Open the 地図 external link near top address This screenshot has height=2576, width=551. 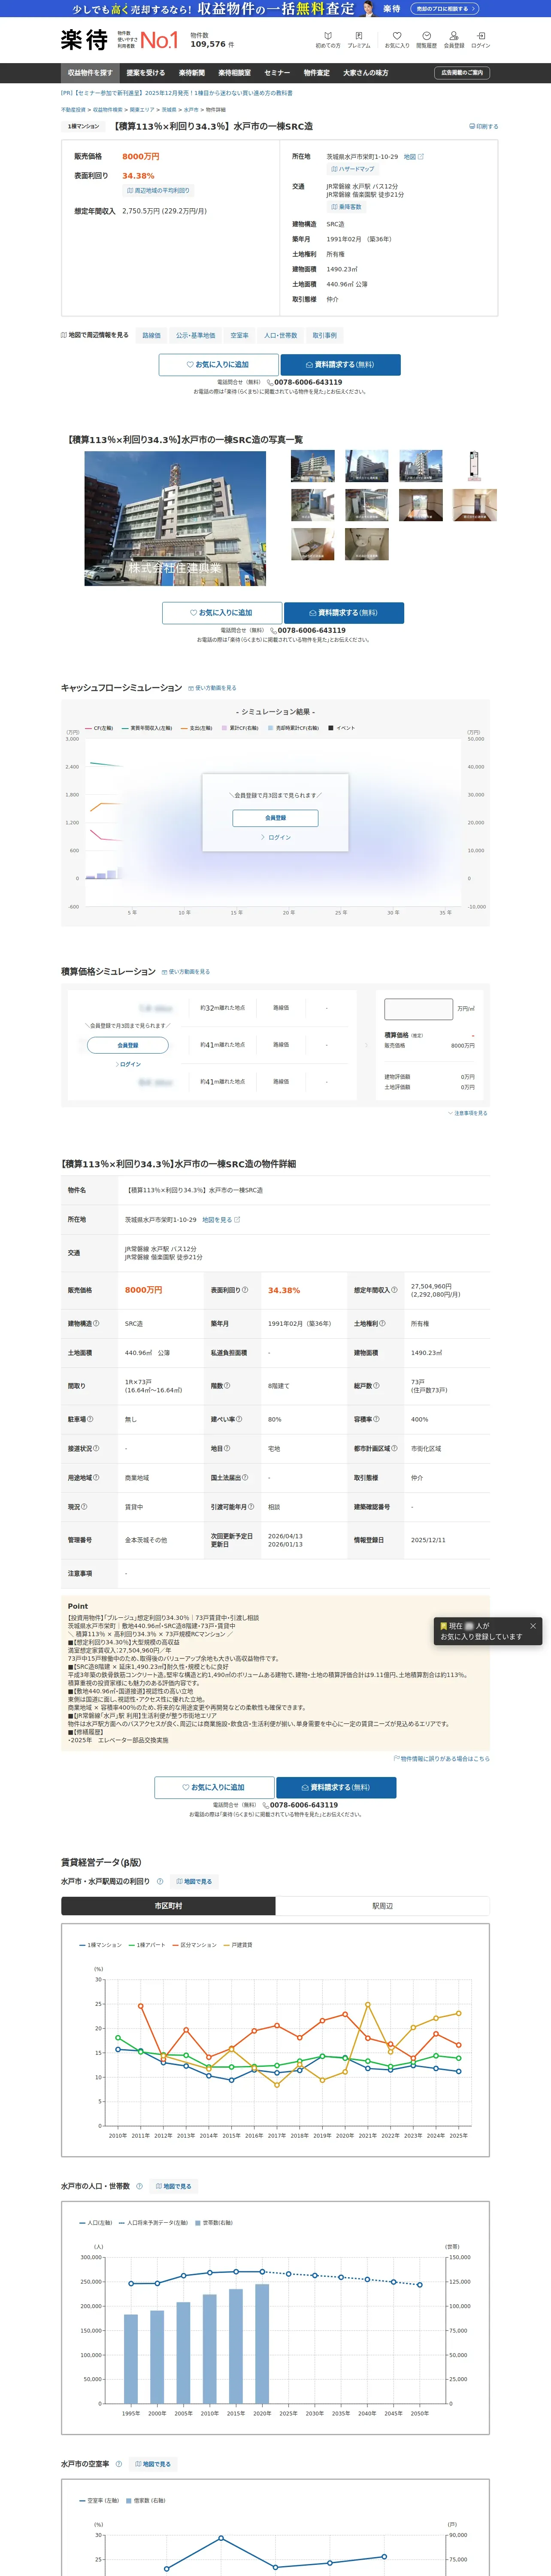tap(414, 157)
